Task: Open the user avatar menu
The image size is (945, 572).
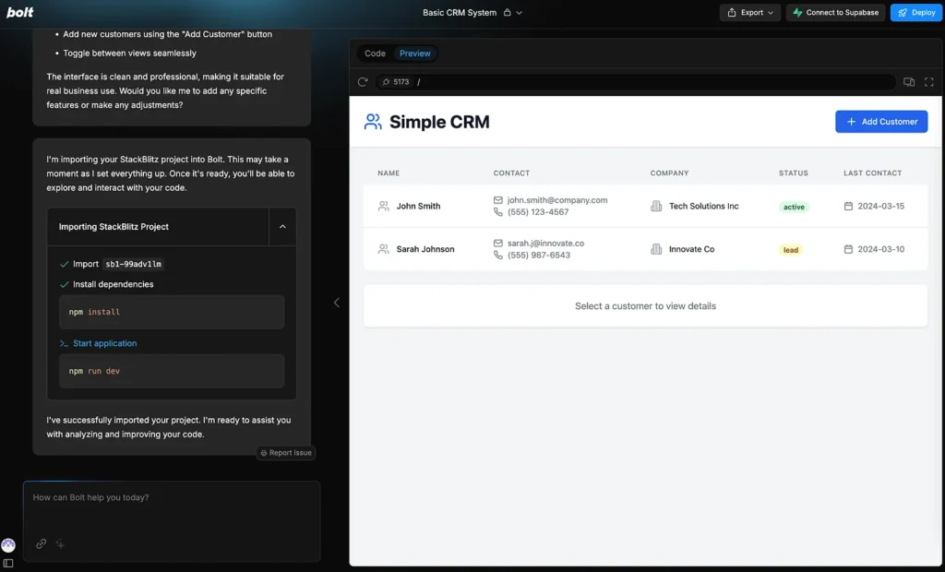Action: [x=8, y=545]
